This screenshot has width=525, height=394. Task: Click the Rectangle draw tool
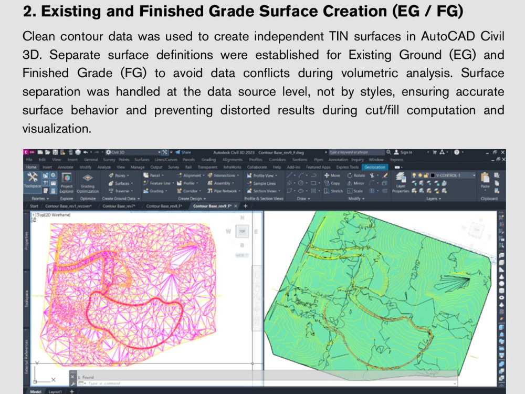313,183
